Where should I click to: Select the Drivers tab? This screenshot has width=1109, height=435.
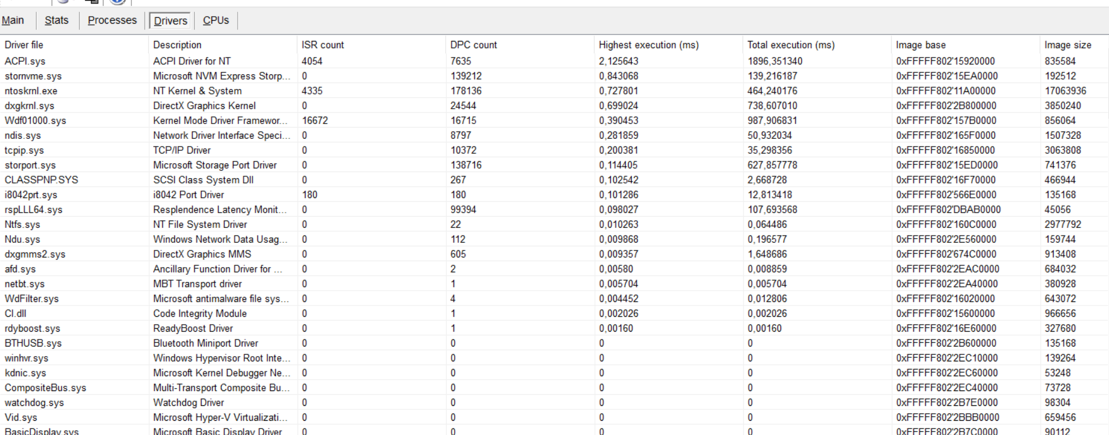[x=170, y=21]
